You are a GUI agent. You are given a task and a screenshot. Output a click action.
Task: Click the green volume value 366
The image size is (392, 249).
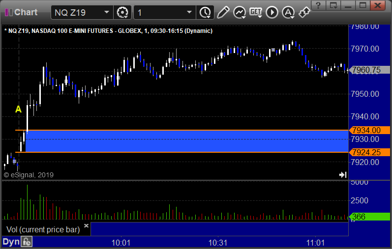pos(370,217)
